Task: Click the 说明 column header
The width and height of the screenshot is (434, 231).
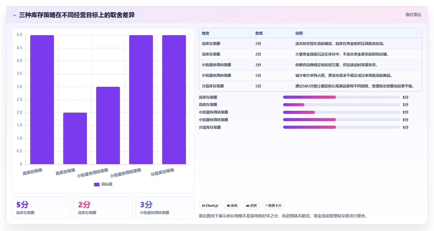Action: click(299, 33)
